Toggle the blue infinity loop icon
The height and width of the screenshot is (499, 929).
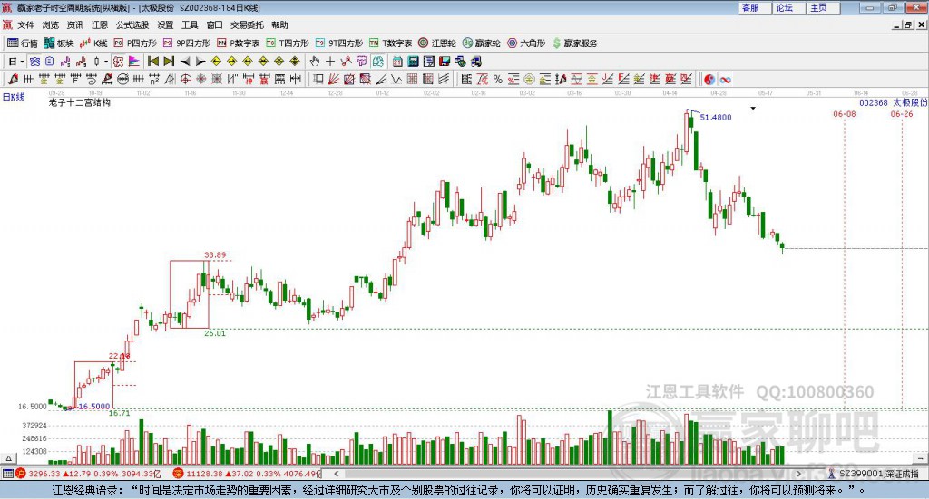725,79
